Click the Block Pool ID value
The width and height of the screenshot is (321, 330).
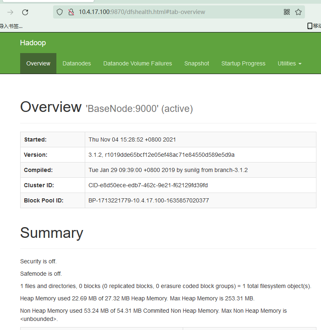149,200
